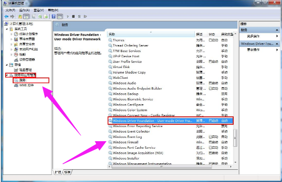Click the vertical scrollbar thumb in services list

[235, 138]
